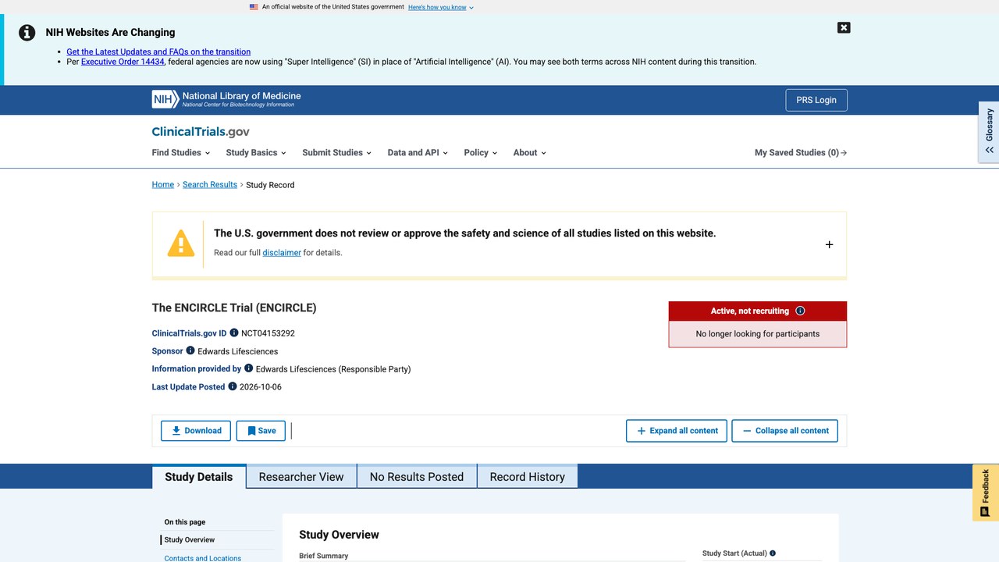
Task: Open the Find Studies dropdown menu
Action: pyautogui.click(x=181, y=153)
